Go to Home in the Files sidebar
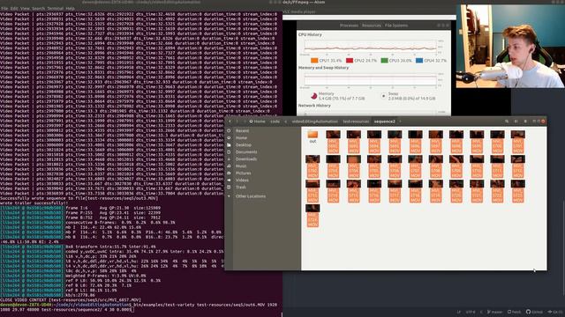 [241, 137]
